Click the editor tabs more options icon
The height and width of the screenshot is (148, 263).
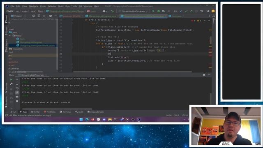(209, 16)
